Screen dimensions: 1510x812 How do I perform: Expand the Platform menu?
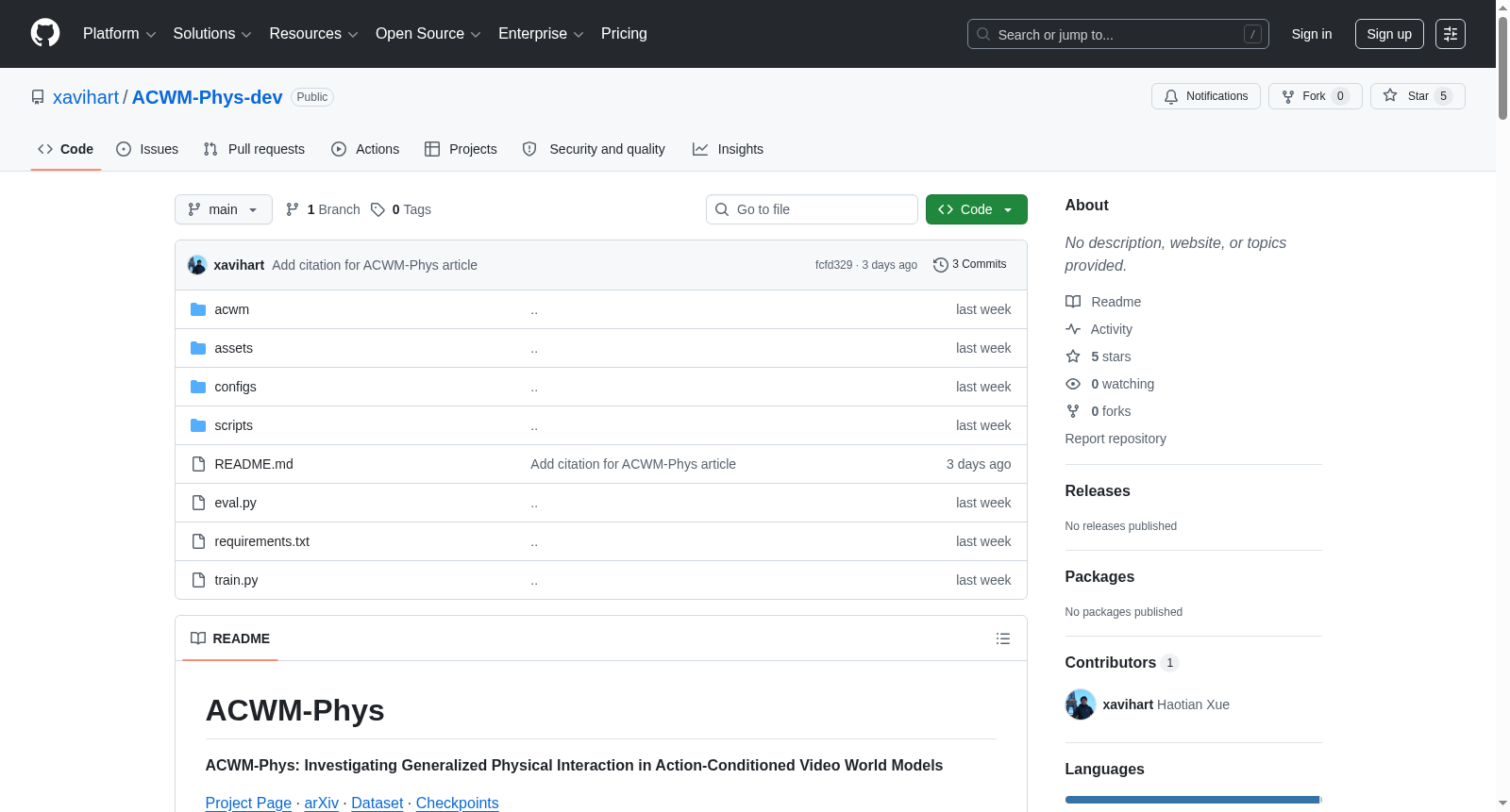pyautogui.click(x=120, y=34)
